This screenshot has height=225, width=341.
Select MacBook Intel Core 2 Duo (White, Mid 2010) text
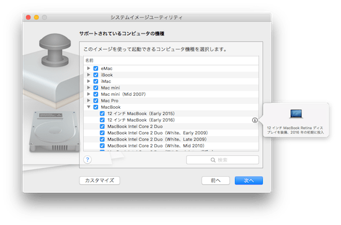156,146
